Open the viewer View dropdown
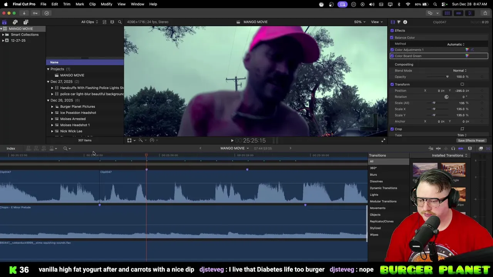Viewport: 493px width, 277px height. pos(376,22)
